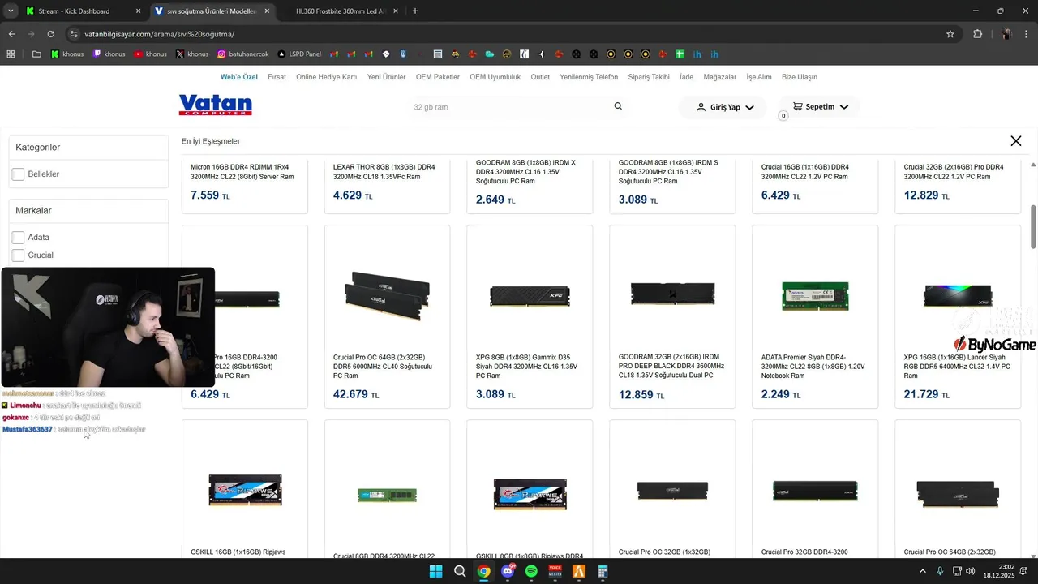Click the Sipariş Takibi link
This screenshot has height=584, width=1038.
[649, 77]
